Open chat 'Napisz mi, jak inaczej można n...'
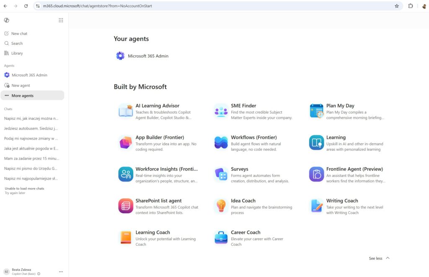The height and width of the screenshot is (277, 429). point(31,119)
